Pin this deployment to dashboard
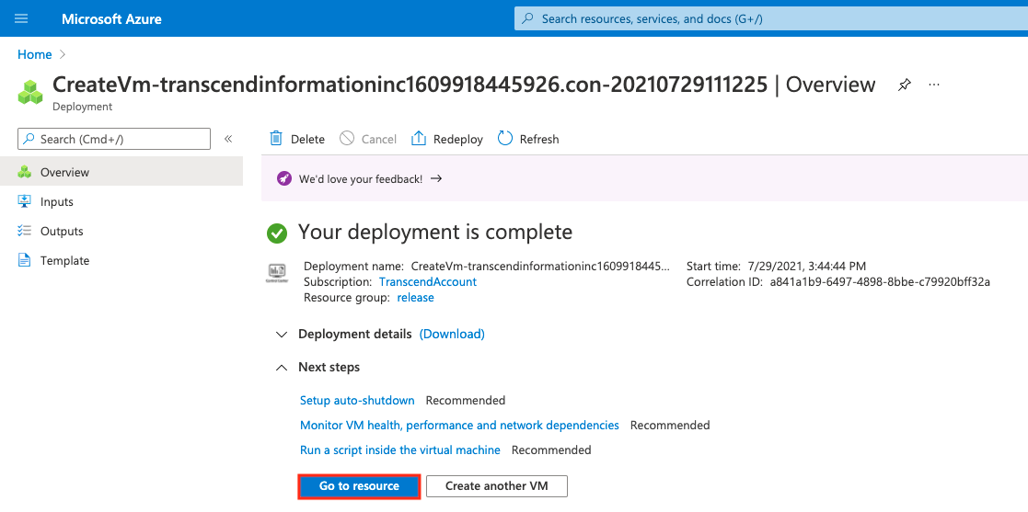 click(x=905, y=85)
